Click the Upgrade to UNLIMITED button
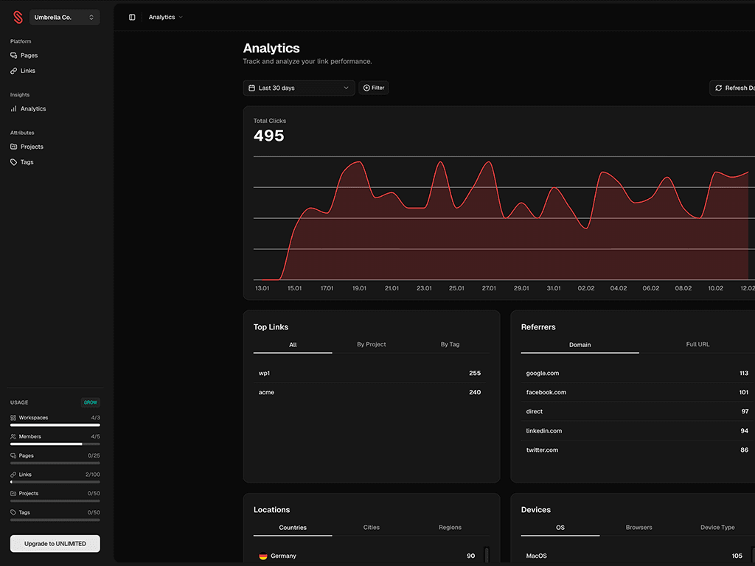Screen dimensions: 755x566 tap(55, 543)
